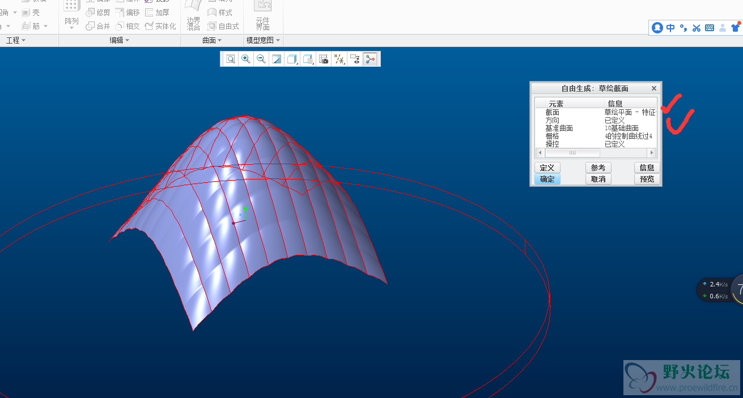Click the 定义 button
This screenshot has width=743, height=398.
(547, 168)
